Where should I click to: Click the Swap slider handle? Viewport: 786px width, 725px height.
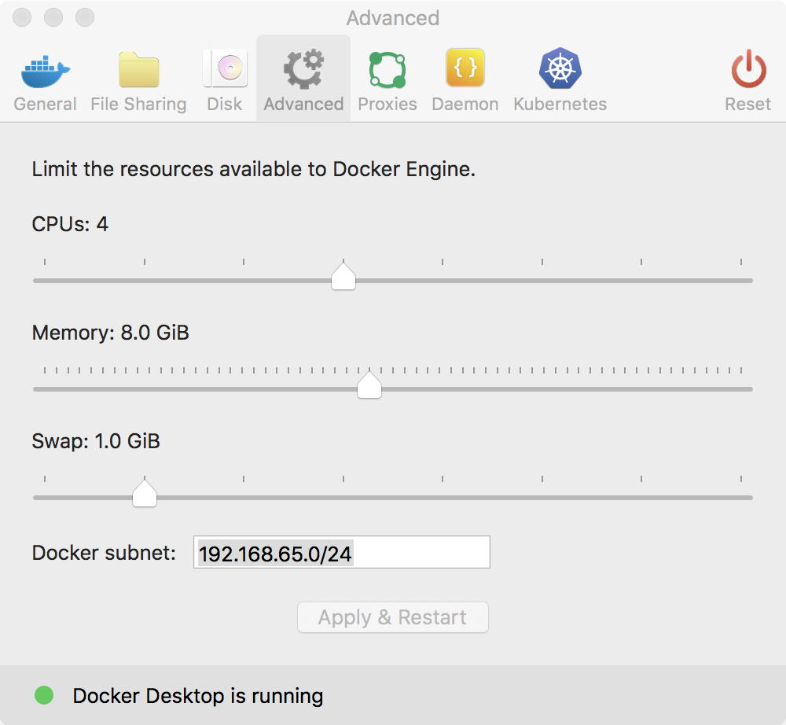coord(145,493)
